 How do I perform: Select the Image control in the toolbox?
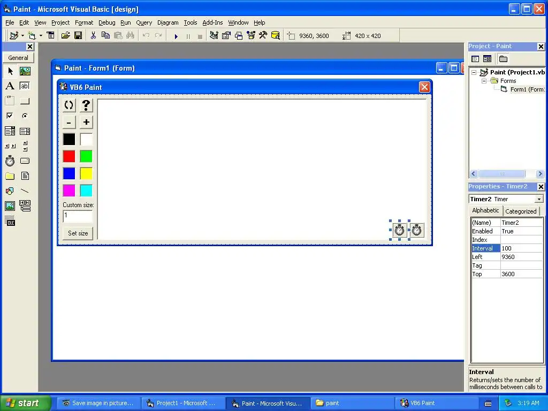[10, 206]
